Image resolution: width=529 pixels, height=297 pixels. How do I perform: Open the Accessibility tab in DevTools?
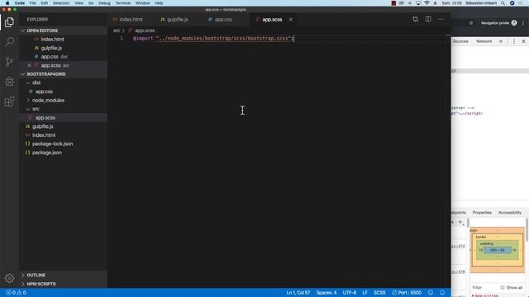pos(510,213)
